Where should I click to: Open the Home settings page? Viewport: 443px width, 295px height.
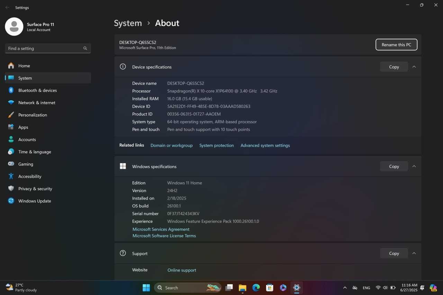tap(48, 66)
